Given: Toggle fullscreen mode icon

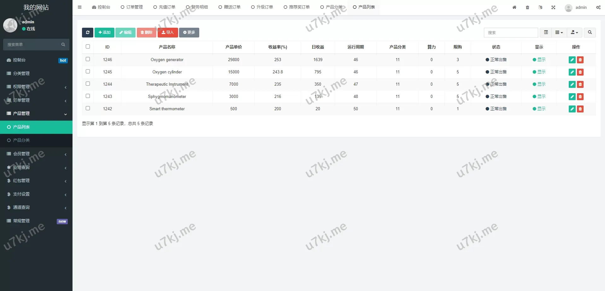Looking at the screenshot, I should click(x=553, y=7).
